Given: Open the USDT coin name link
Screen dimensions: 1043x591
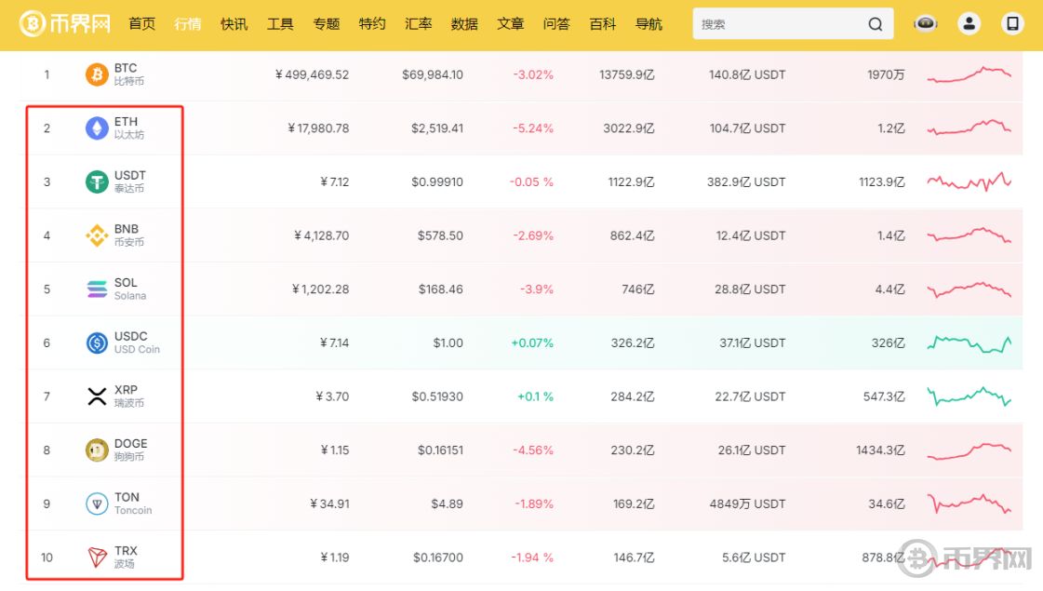Looking at the screenshot, I should click(x=130, y=176).
